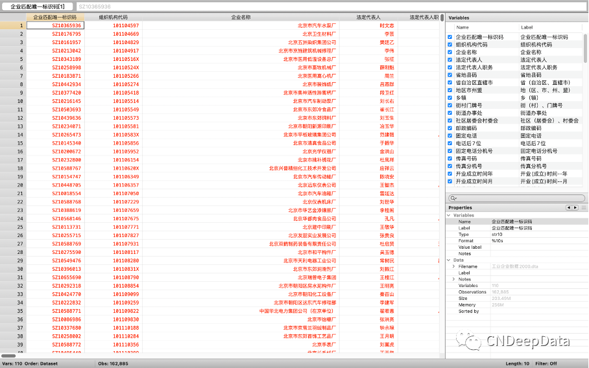The image size is (589, 368).
Task: Click the Format value %10s in Properties
Action: [x=498, y=241]
